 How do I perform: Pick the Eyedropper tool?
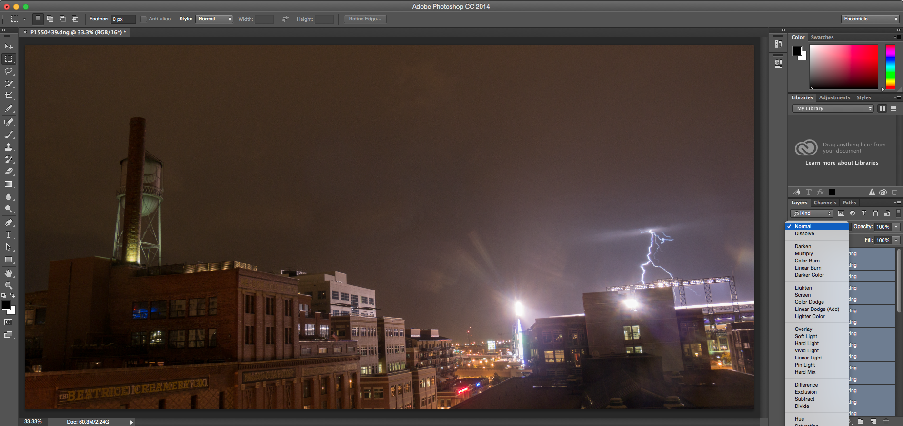coord(9,109)
